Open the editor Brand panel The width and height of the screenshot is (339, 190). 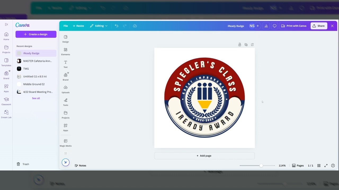point(66,77)
